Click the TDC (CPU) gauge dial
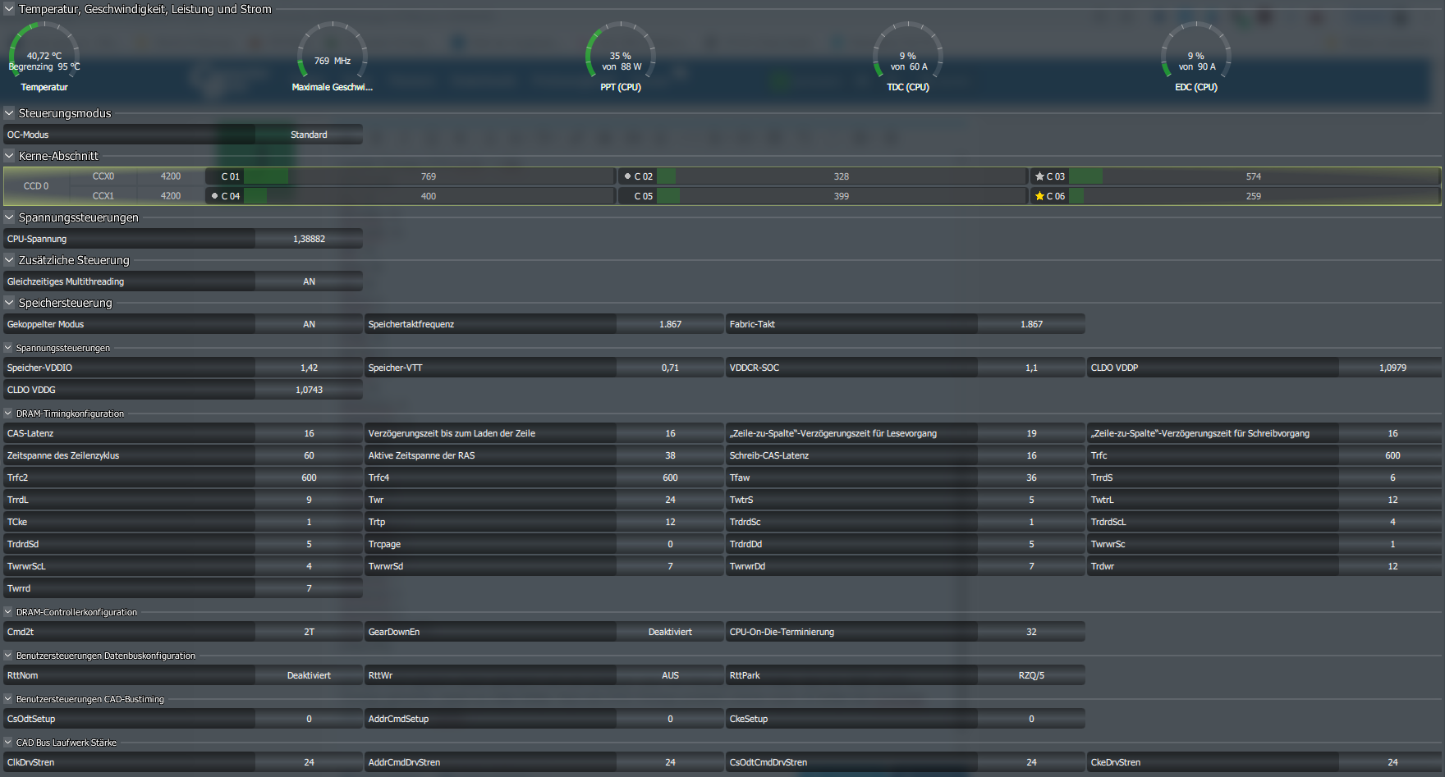The height and width of the screenshot is (777, 1445). tap(908, 50)
